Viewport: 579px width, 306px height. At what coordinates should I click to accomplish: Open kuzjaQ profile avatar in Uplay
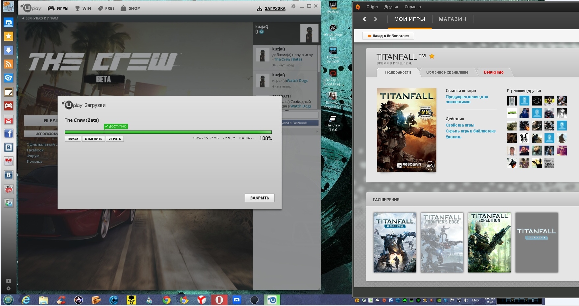tap(309, 33)
